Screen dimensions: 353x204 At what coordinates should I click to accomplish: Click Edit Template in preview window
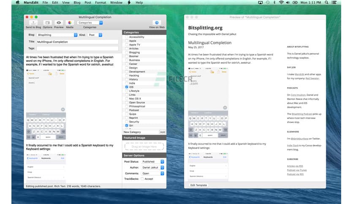point(198,185)
